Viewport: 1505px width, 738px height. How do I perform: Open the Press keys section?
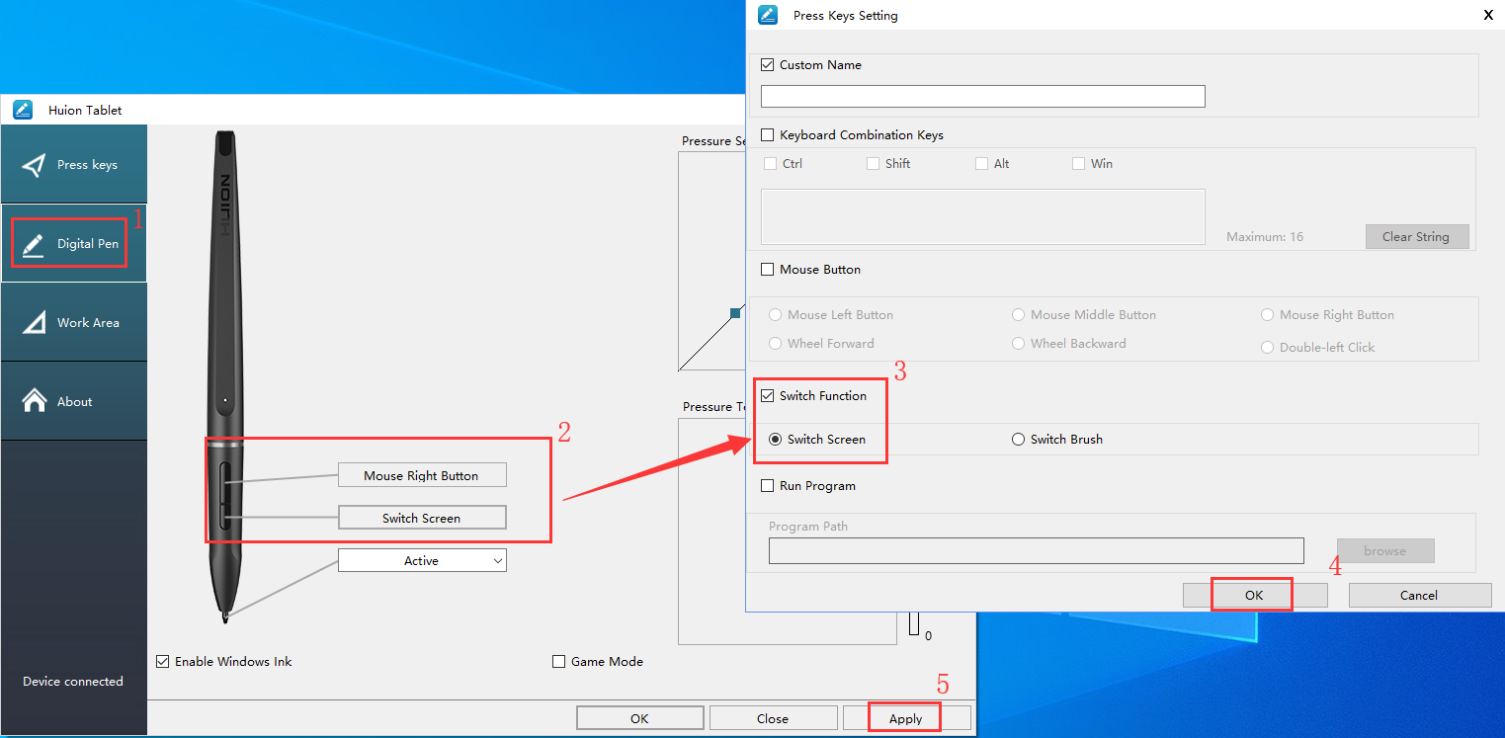click(74, 164)
